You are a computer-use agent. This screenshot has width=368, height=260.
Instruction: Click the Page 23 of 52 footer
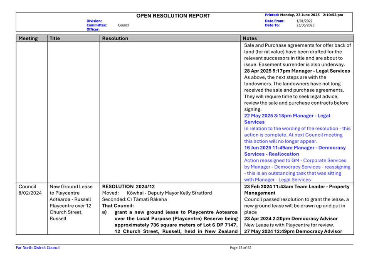(240, 248)
